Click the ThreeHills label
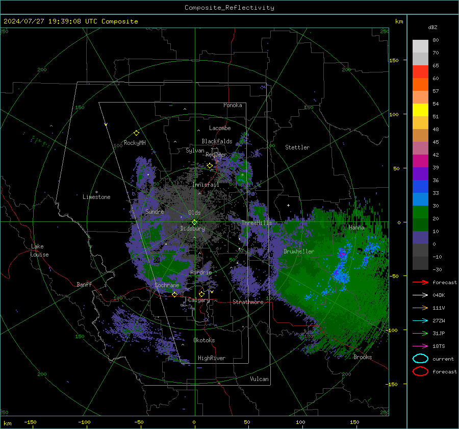The width and height of the screenshot is (459, 429). click(257, 223)
